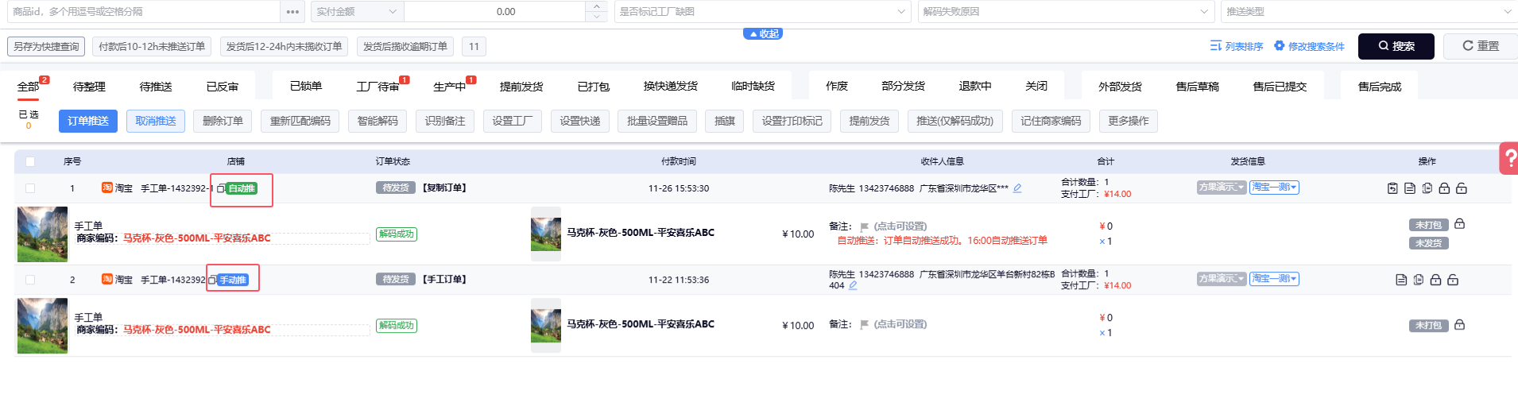
Task: Click the copy icon next to order 1 number
Action: click(x=220, y=189)
